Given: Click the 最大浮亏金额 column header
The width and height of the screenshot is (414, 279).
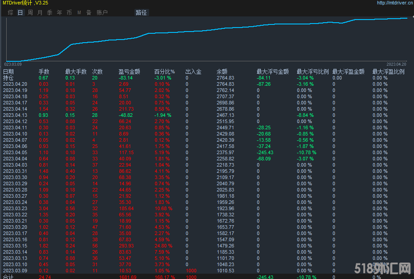Looking at the screenshot, I should click(x=273, y=72).
